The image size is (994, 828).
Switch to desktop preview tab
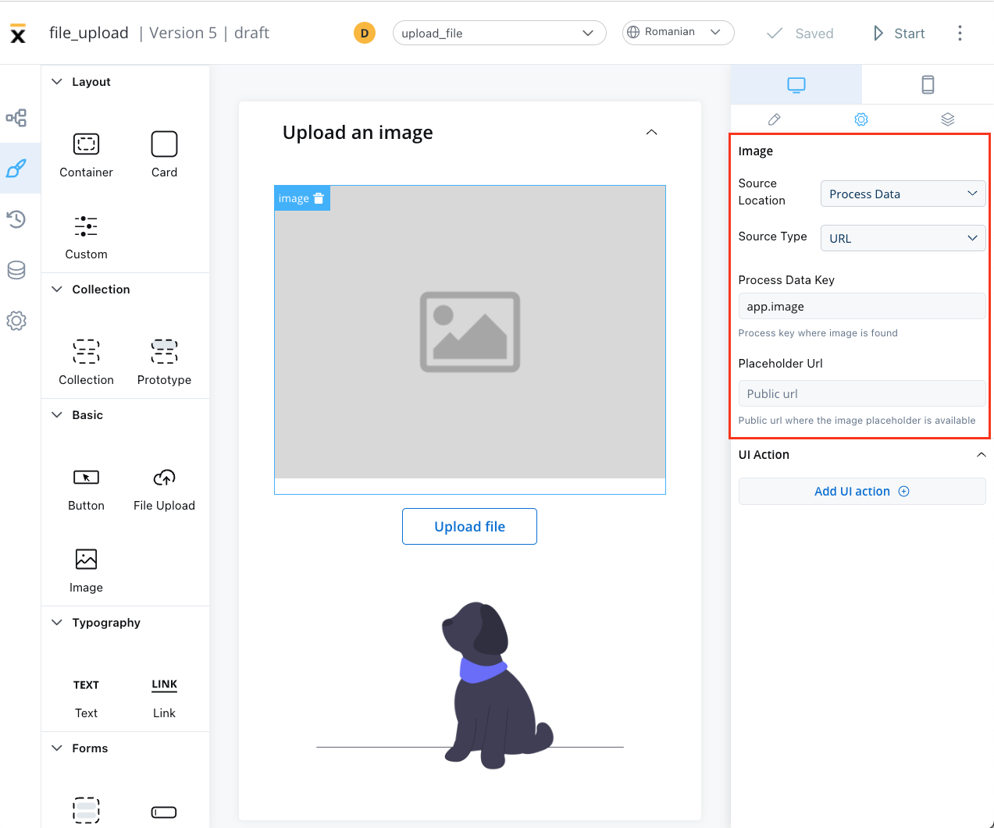tap(796, 84)
